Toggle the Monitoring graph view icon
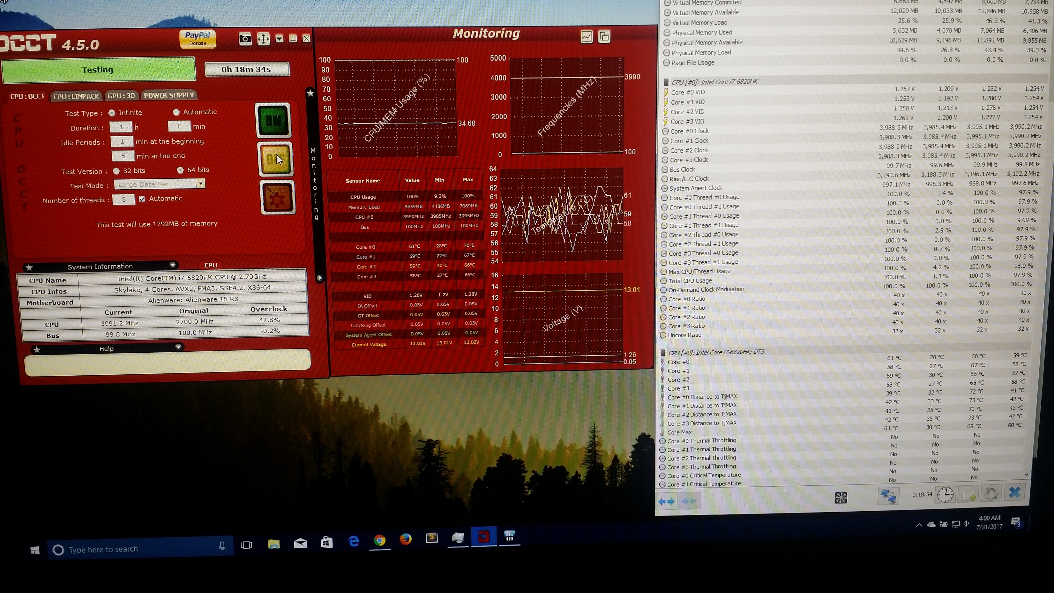1054x593 pixels. 587,37
